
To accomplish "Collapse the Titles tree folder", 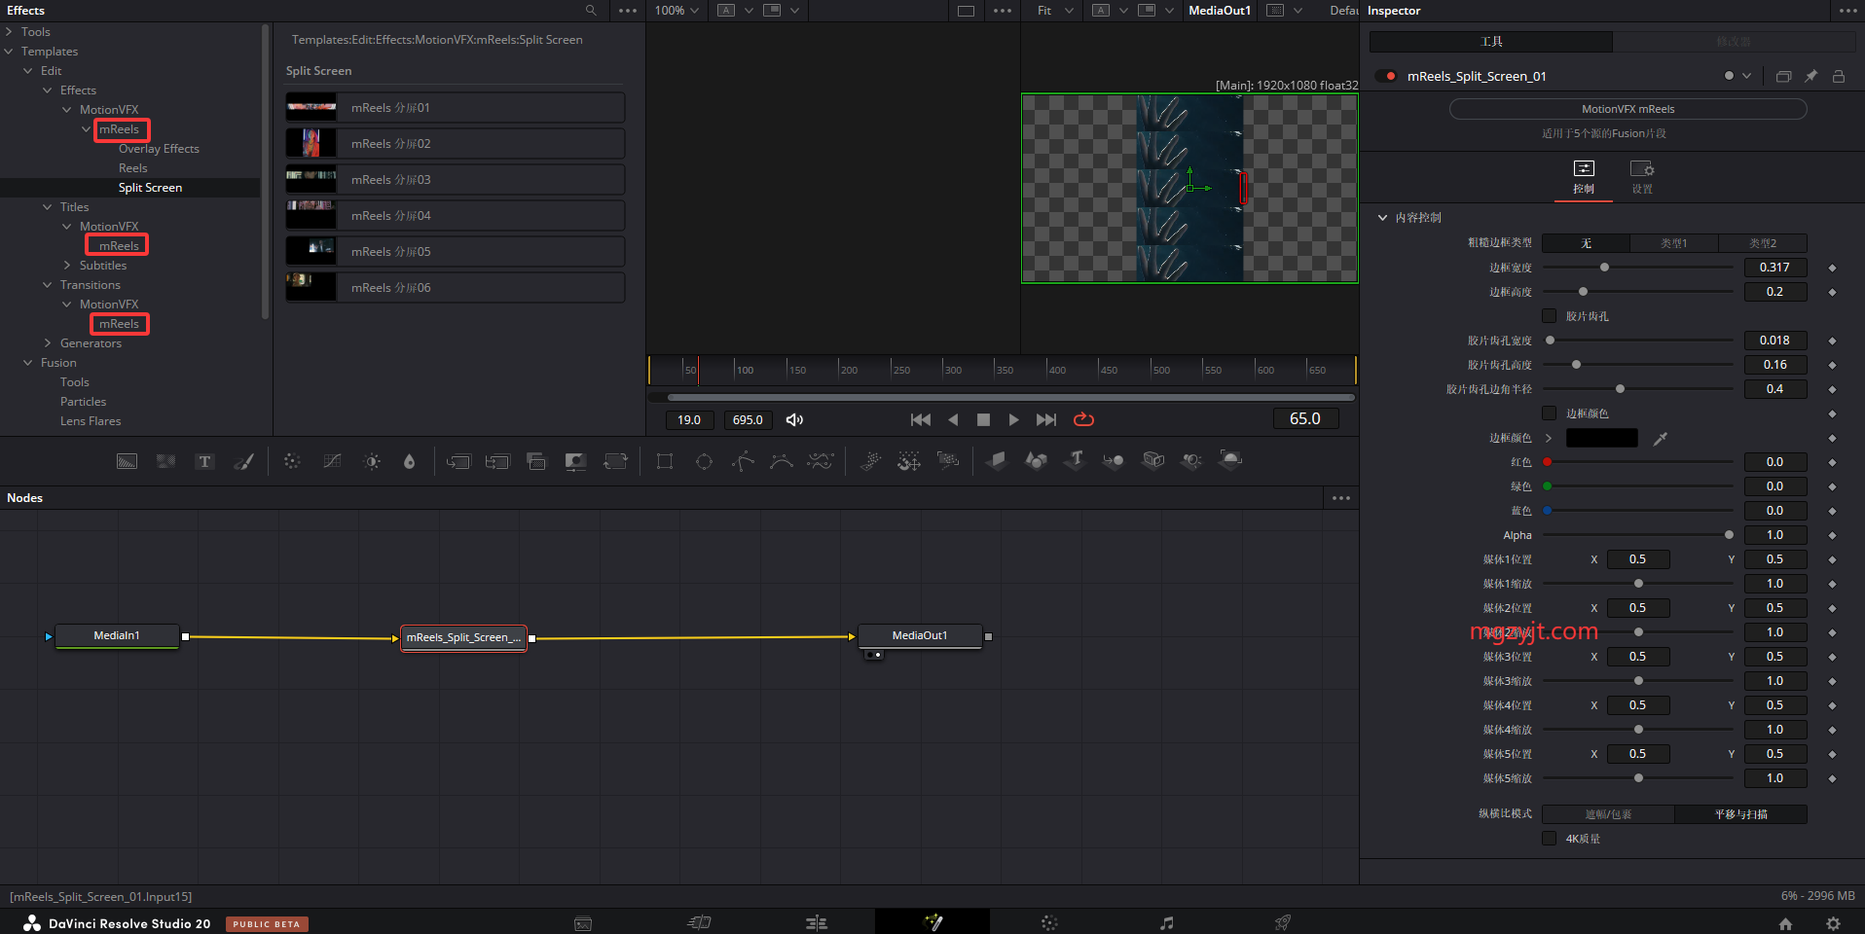I will click(48, 207).
